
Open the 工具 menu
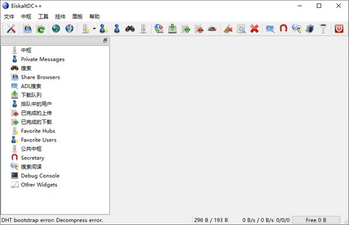[x=43, y=16]
